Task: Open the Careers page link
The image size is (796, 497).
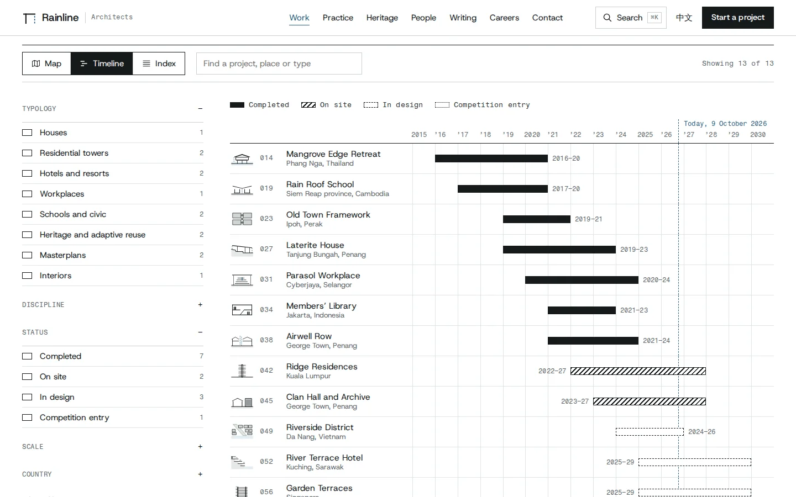Action: [504, 18]
